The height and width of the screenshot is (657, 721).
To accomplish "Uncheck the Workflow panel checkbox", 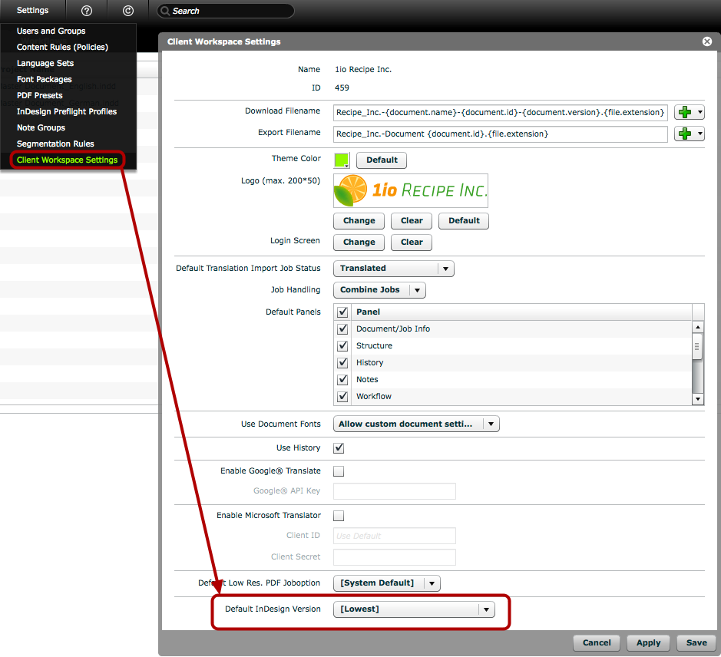I will pyautogui.click(x=342, y=396).
